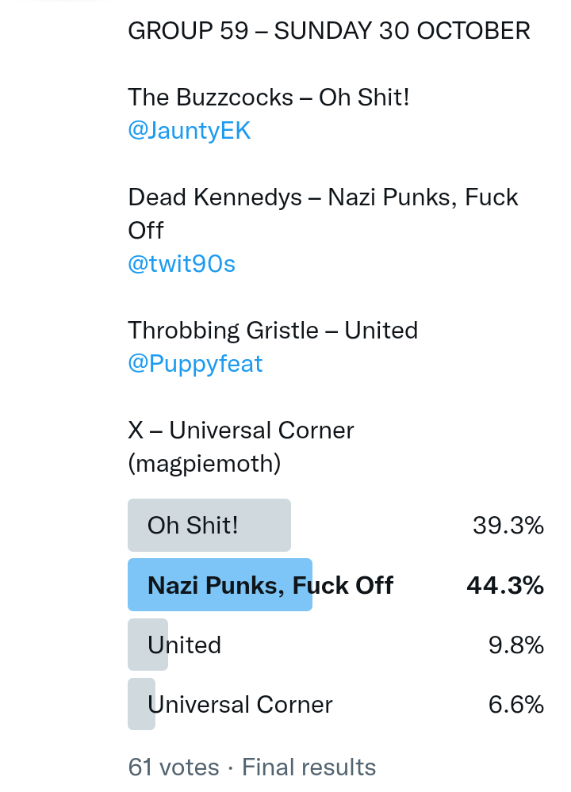Open the @JauntyEK profile mention
Viewport: 571px width, 792px height.
[190, 131]
